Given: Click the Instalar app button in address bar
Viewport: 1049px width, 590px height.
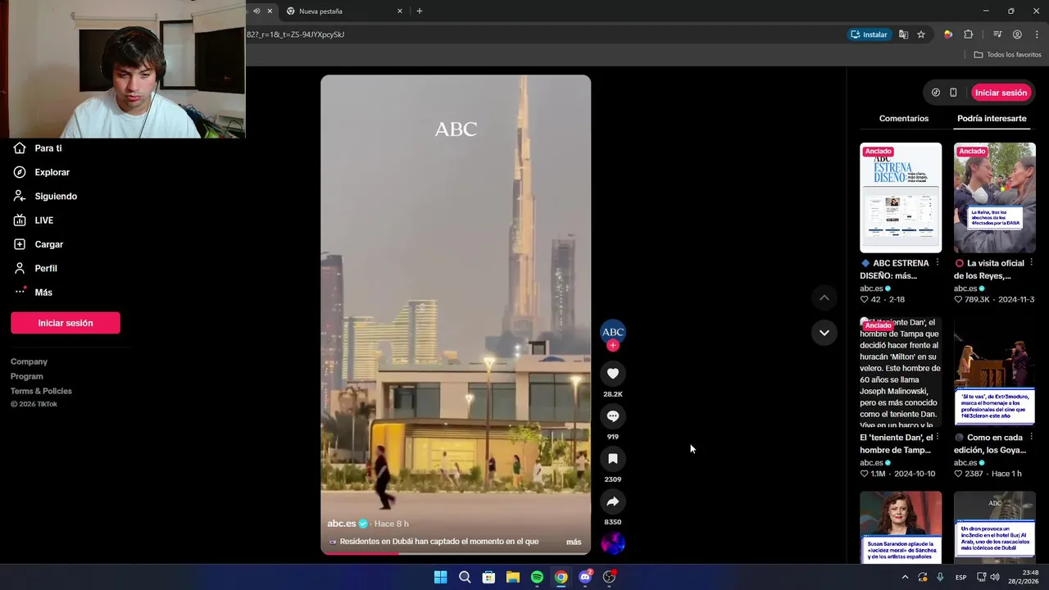Looking at the screenshot, I should 870,34.
